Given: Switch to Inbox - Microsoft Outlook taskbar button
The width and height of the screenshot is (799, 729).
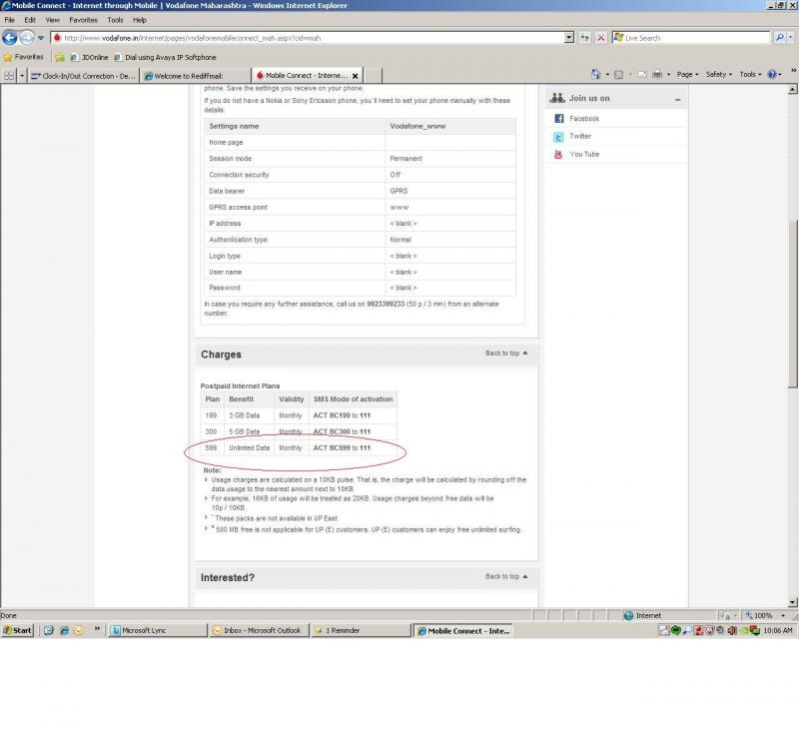Looking at the screenshot, I should tap(260, 631).
